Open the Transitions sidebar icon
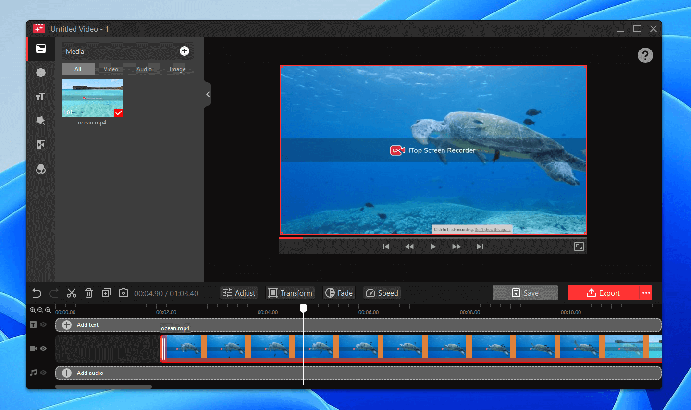691x410 pixels. [41, 145]
